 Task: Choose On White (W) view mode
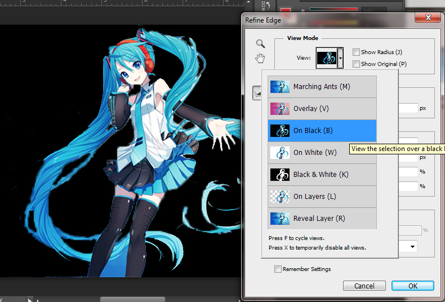click(x=322, y=153)
